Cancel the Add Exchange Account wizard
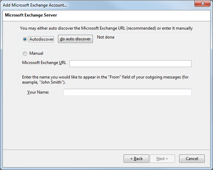The width and height of the screenshot is (213, 170). (x=192, y=159)
